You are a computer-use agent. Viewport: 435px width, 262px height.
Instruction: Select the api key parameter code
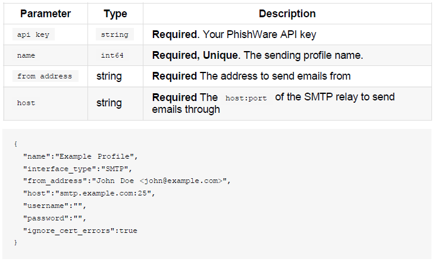click(33, 34)
